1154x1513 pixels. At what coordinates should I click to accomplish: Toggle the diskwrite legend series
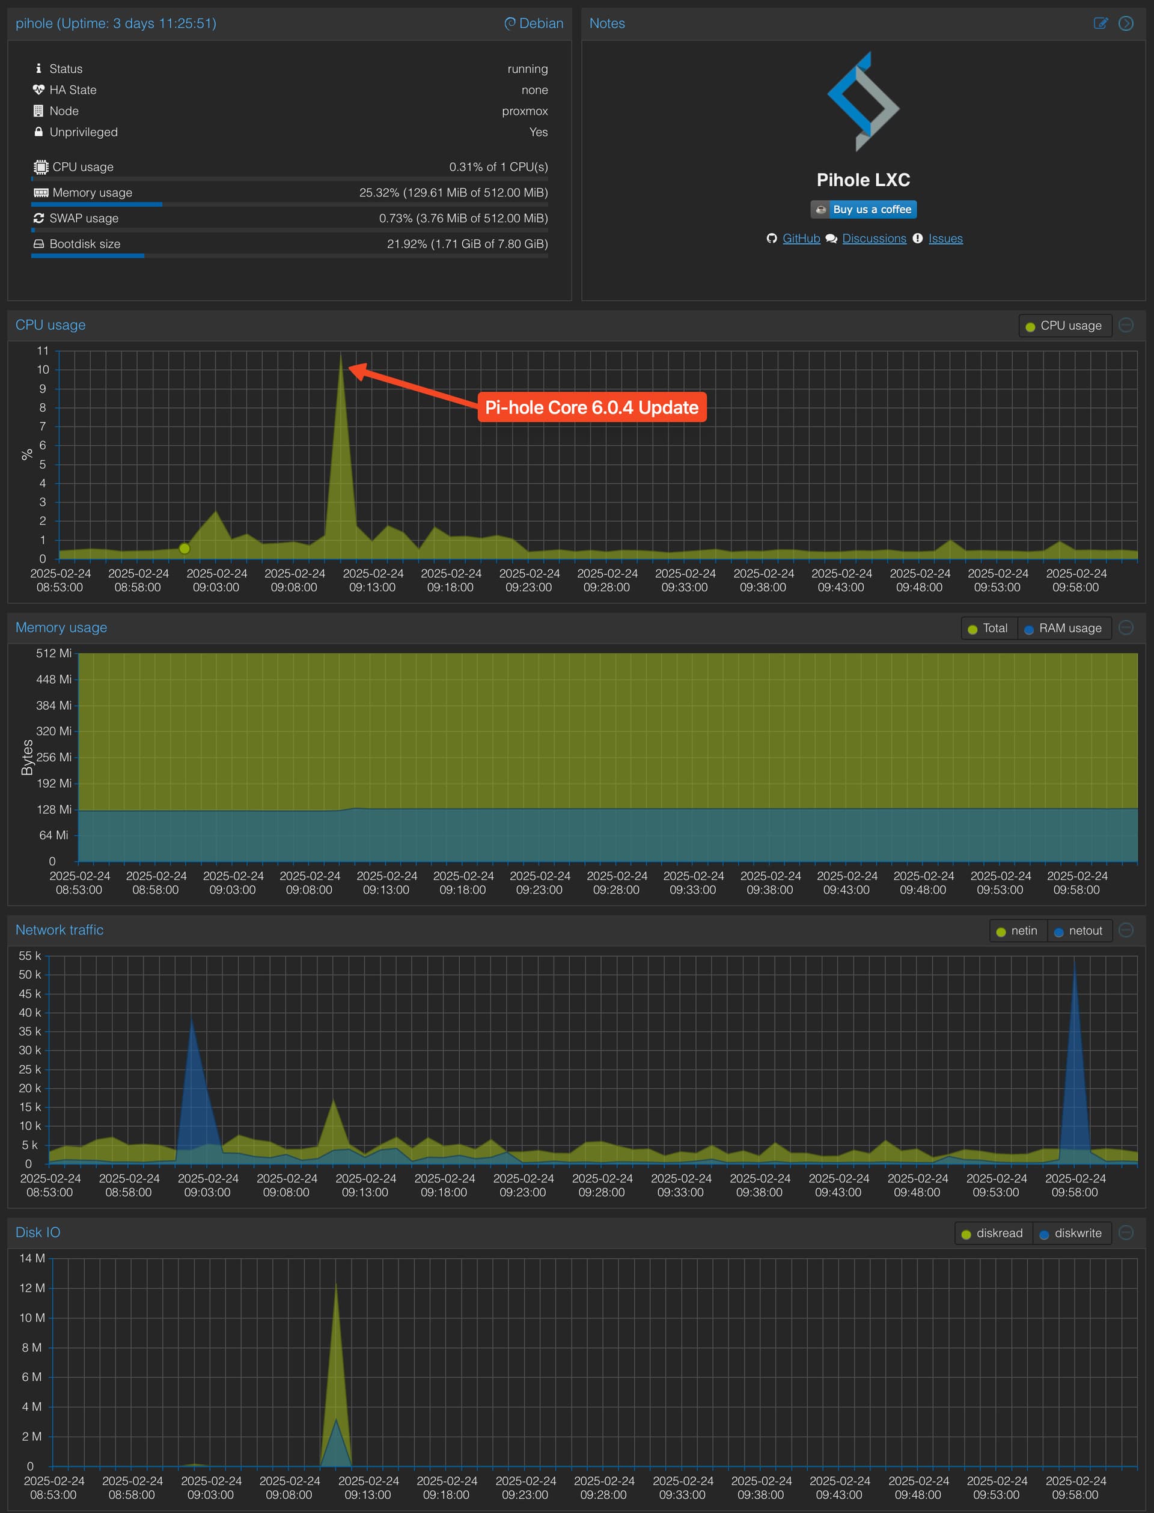point(1072,1233)
